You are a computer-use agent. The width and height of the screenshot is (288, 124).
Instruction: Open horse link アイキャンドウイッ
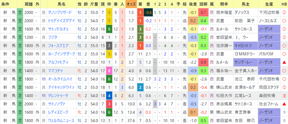pyautogui.click(x=61, y=87)
